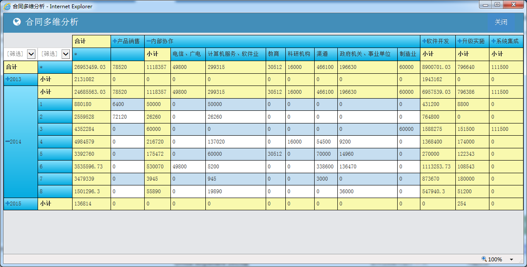
Task: Select cell 72120 in month 2 row
Action: (128, 117)
